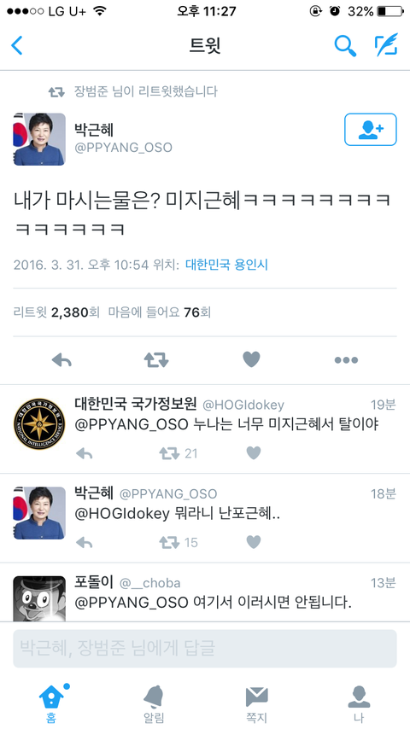Reply to the main tweet

click(x=61, y=360)
